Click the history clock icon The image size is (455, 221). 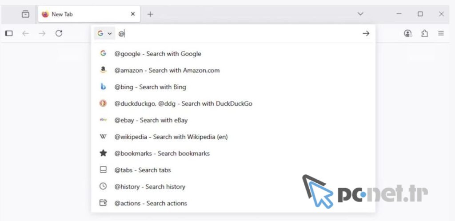103,186
